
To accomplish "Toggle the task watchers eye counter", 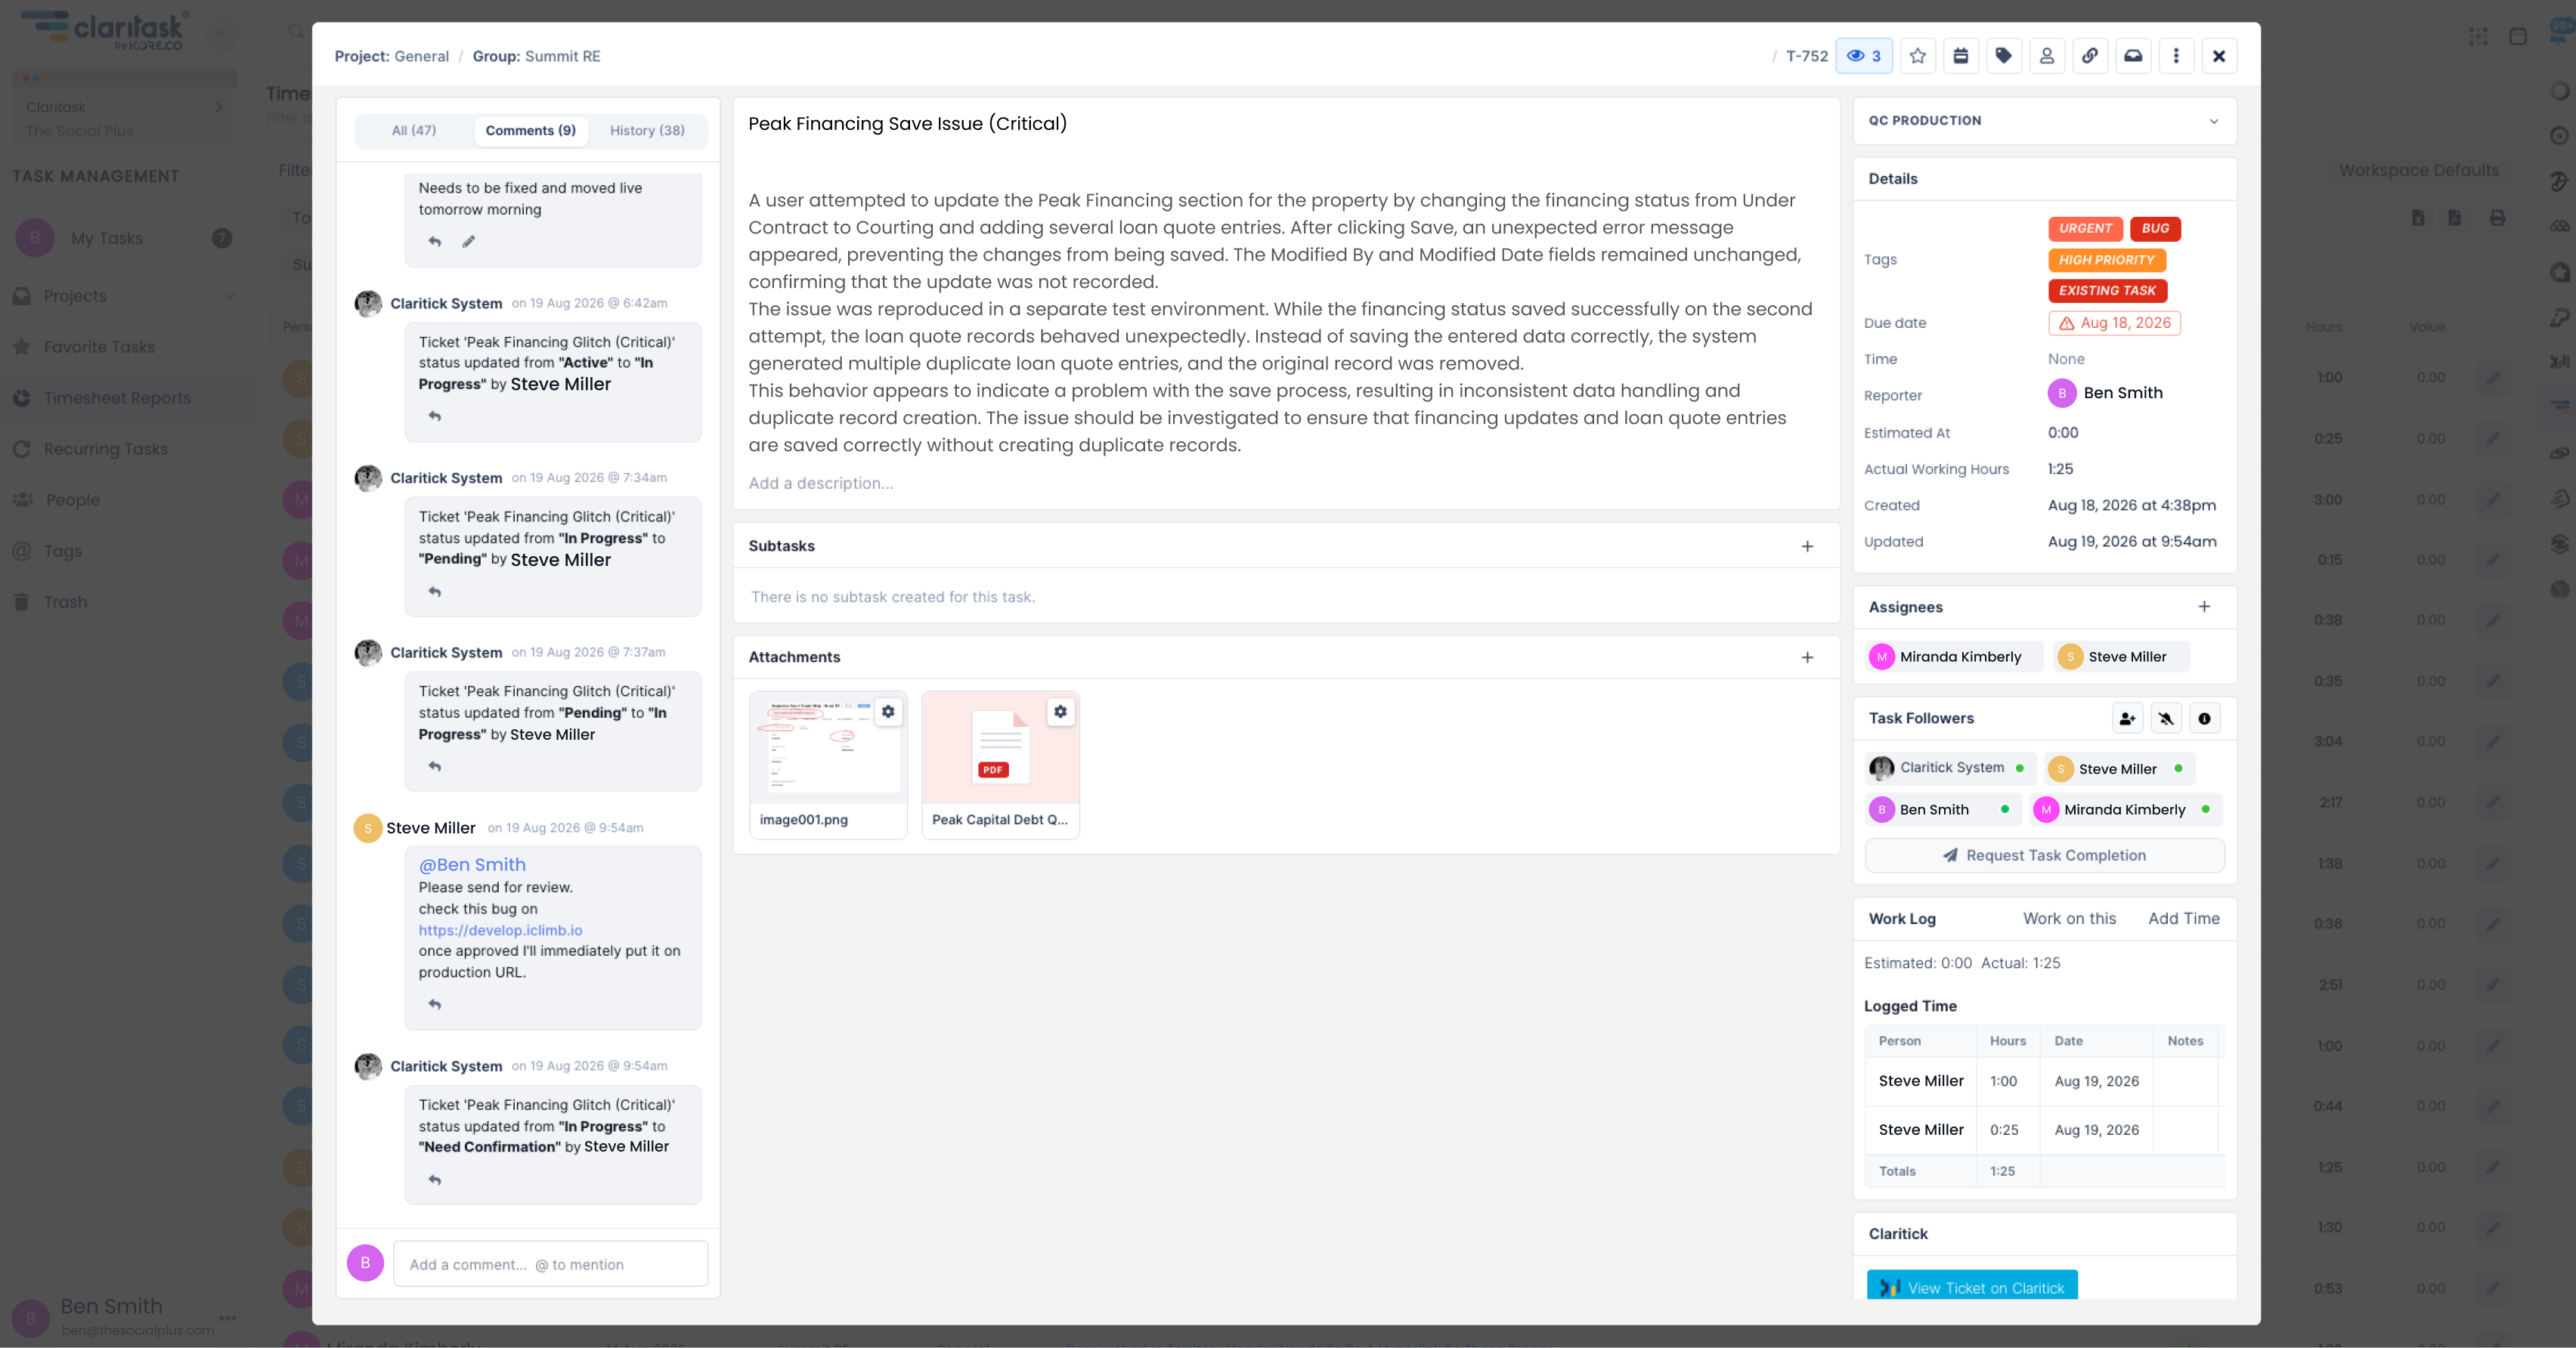I will click(x=1864, y=56).
